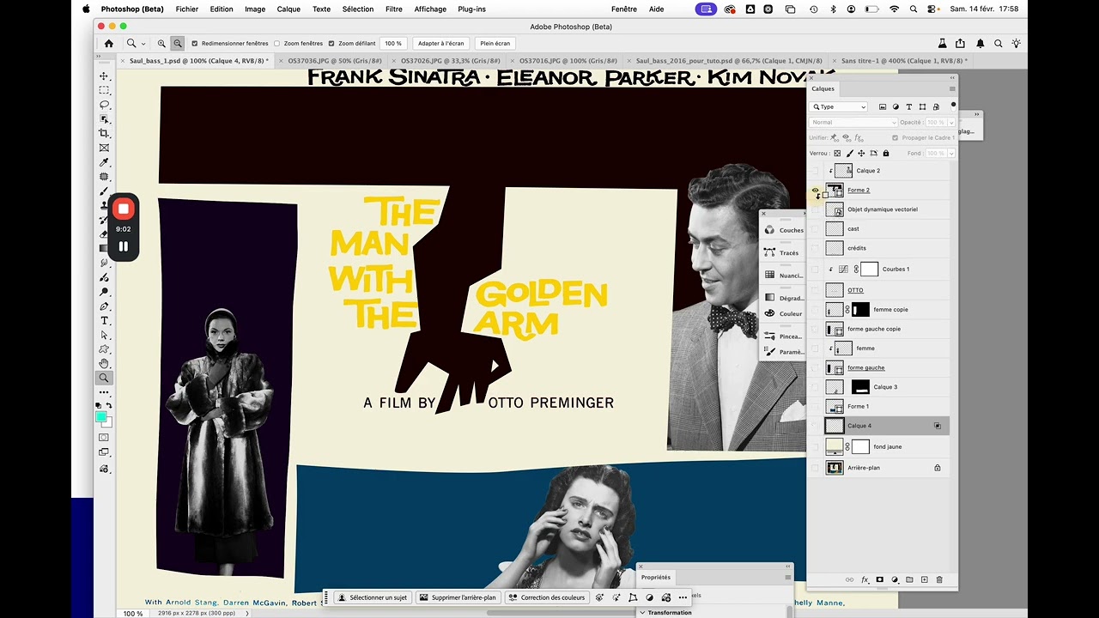The width and height of the screenshot is (1099, 618).
Task: Select the Frame tool
Action: tap(104, 148)
